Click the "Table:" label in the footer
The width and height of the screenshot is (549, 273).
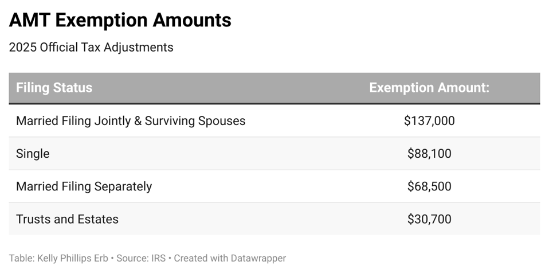(x=22, y=258)
